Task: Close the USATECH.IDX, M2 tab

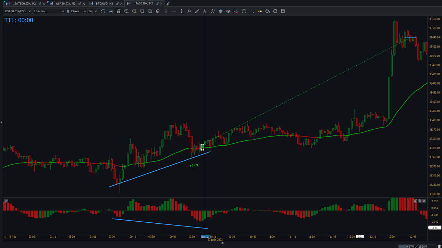Action: click(x=44, y=4)
